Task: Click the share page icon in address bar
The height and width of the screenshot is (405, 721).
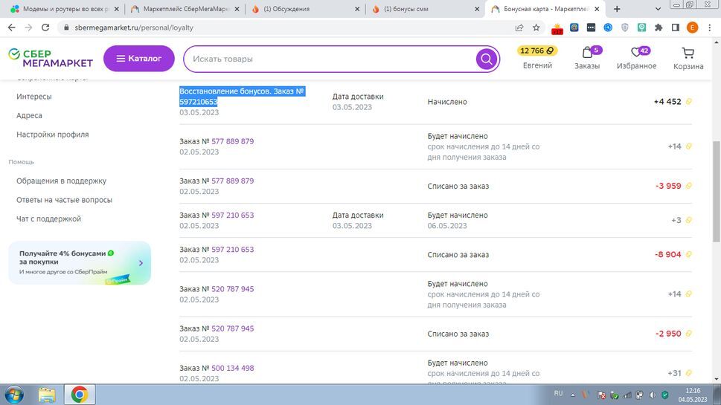Action: (519, 27)
